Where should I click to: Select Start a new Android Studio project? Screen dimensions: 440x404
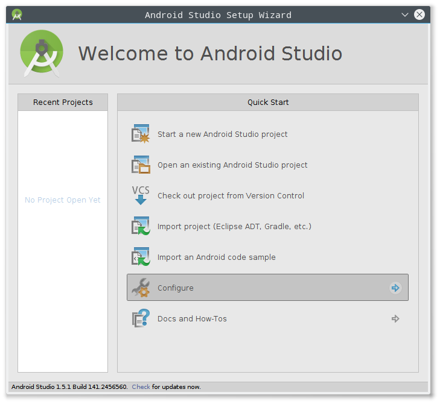[x=222, y=134]
